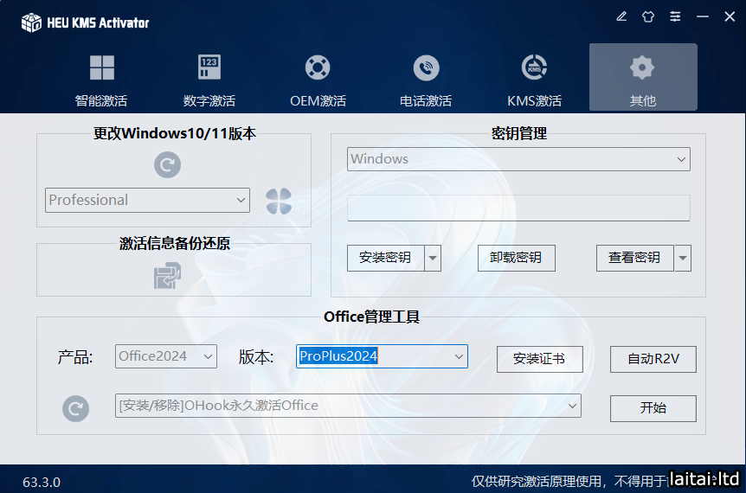Viewport: 746px width, 493px height.
Task: Click the 其他 gear tab
Action: coord(643,77)
